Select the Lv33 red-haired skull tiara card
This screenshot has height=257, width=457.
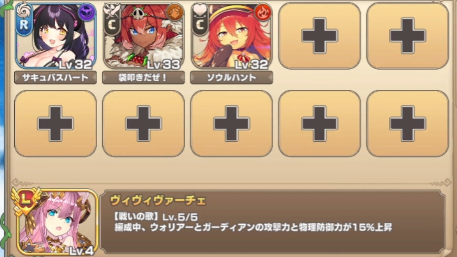pyautogui.click(x=144, y=36)
